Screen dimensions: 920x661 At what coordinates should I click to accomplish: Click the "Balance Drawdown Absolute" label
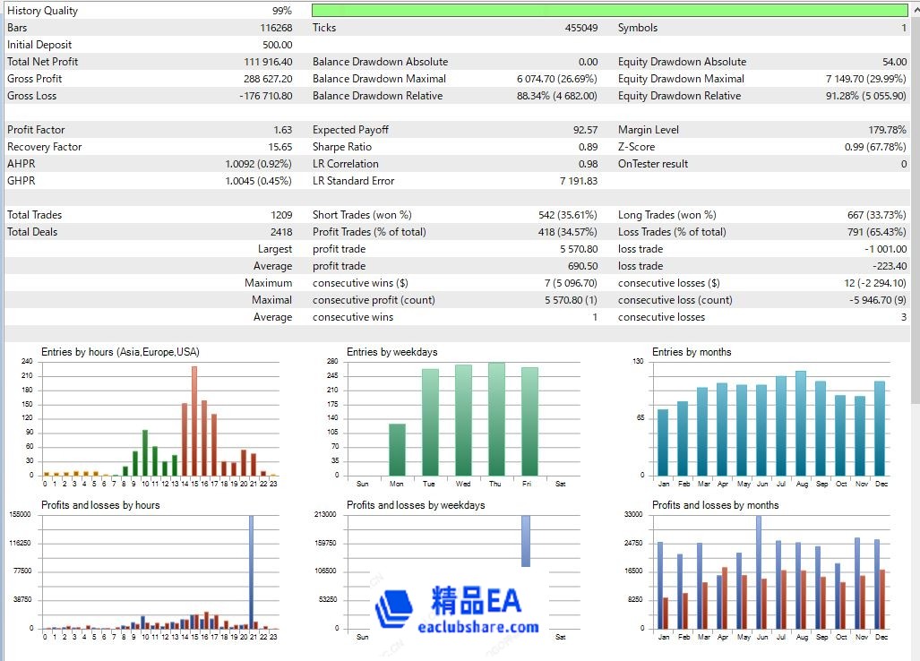click(x=380, y=62)
